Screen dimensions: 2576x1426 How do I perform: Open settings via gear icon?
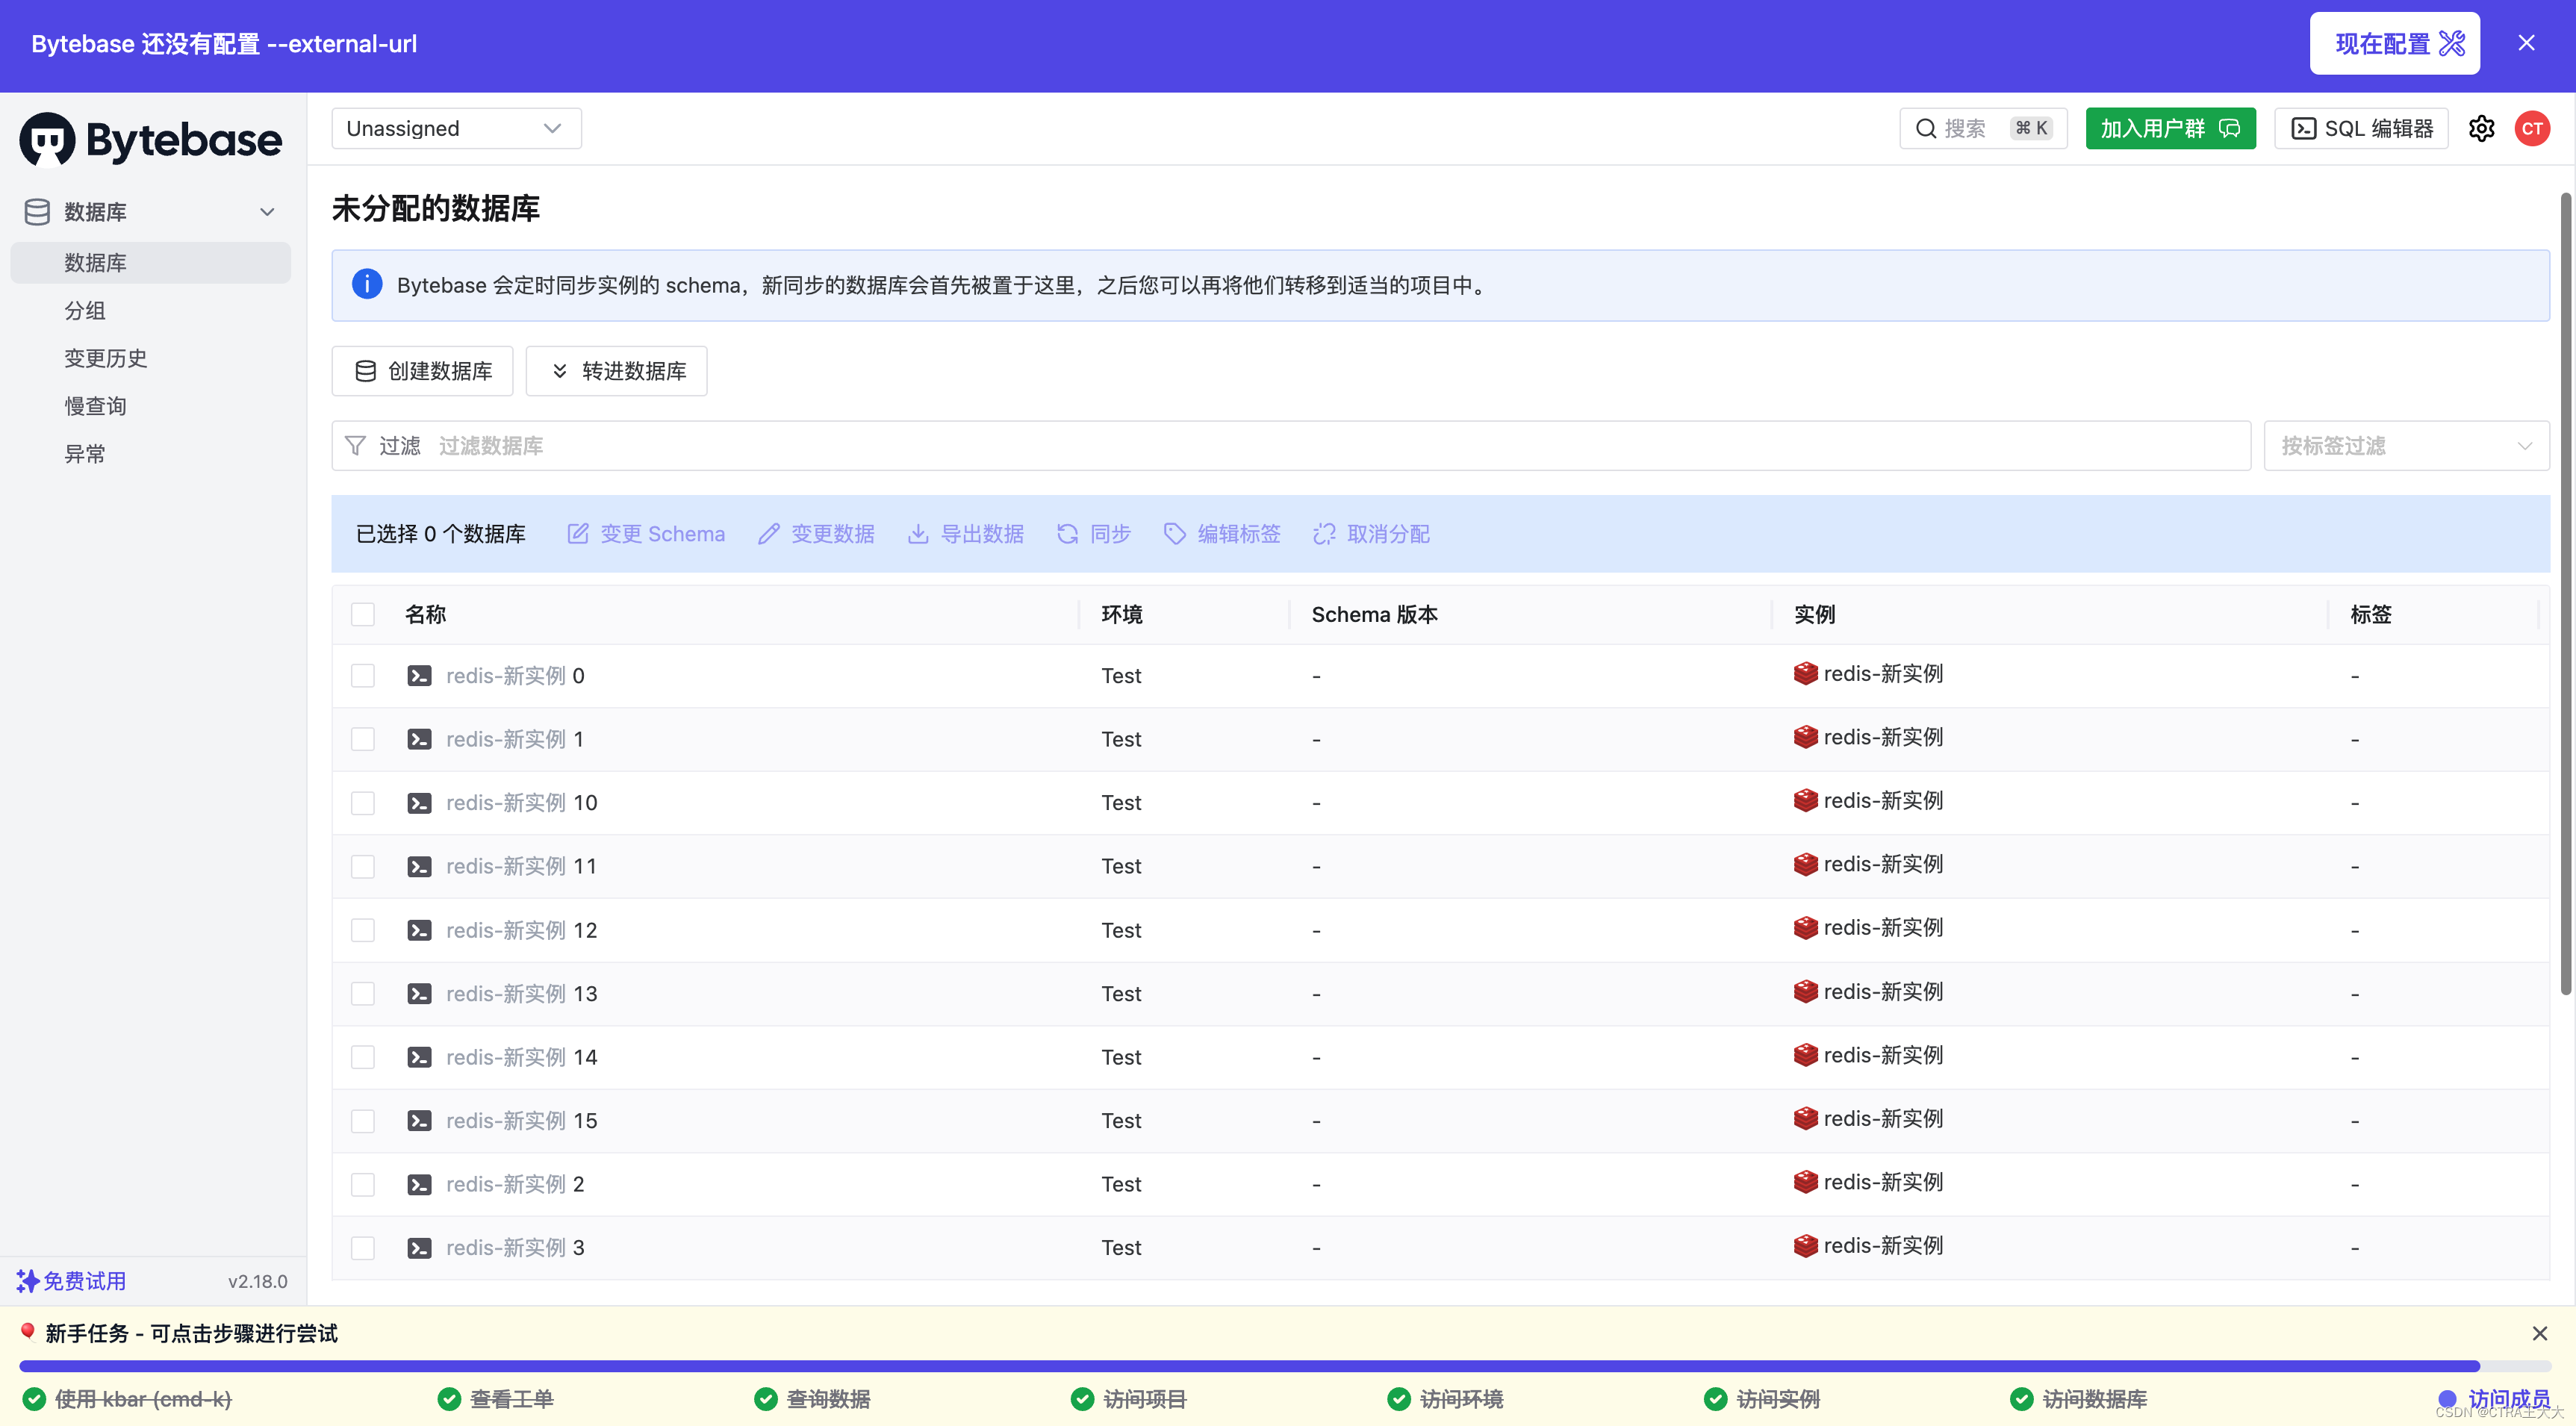[2481, 128]
